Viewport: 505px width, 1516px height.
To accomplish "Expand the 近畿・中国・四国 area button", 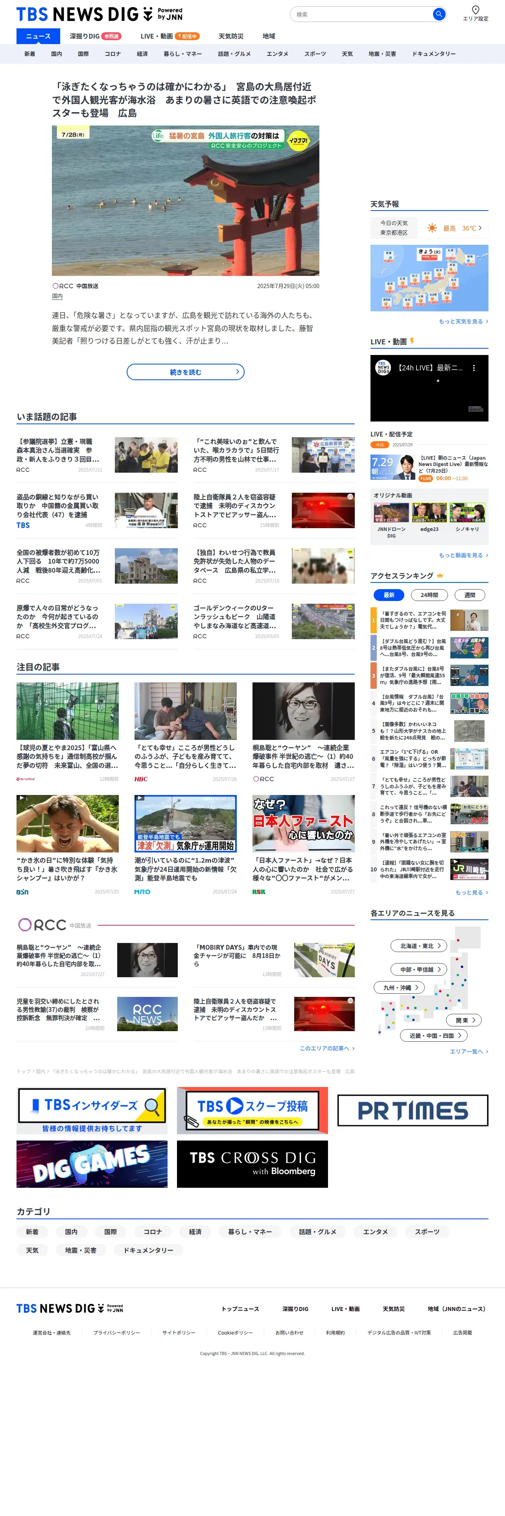I will [434, 1035].
